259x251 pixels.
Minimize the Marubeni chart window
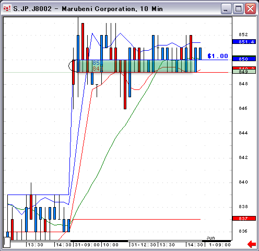[226, 8]
